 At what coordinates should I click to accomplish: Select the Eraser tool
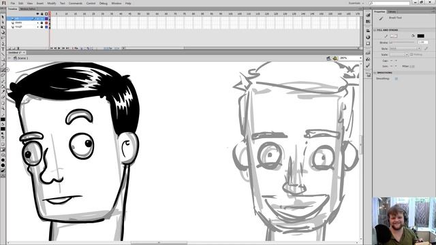3,97
